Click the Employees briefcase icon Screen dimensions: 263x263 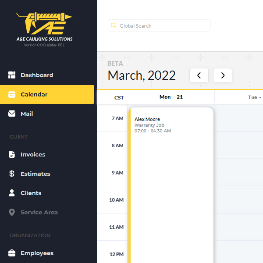point(12,253)
